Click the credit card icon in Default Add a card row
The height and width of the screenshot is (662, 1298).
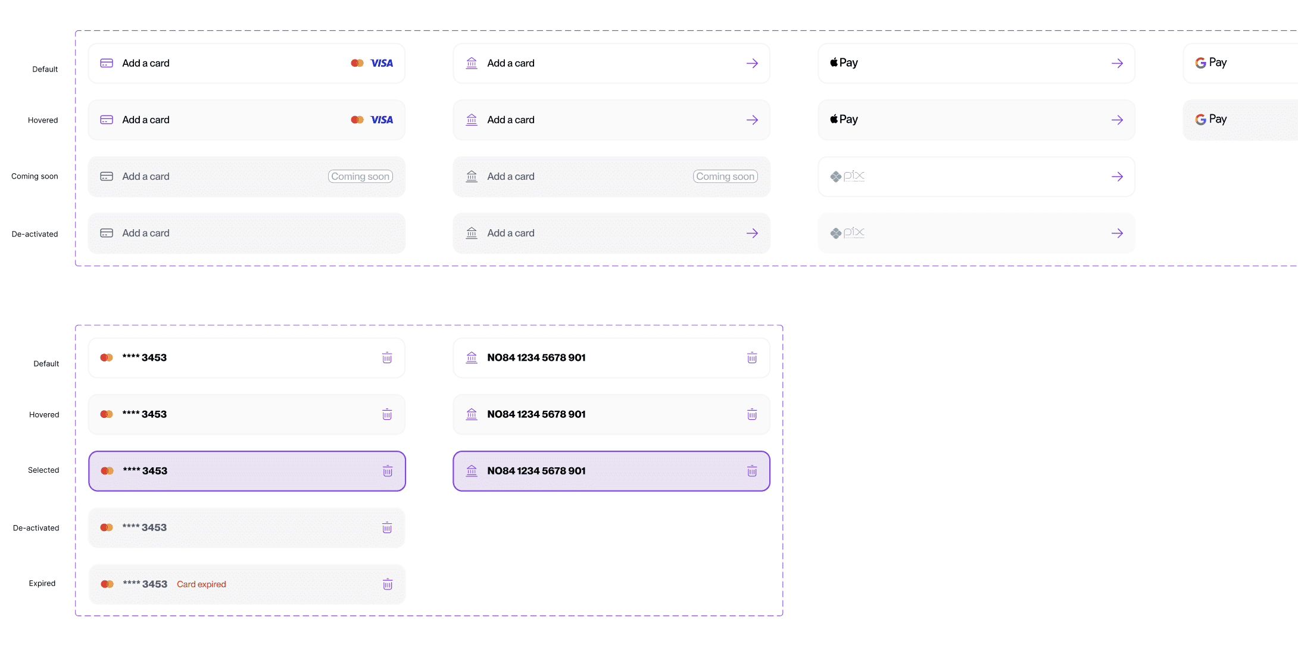pyautogui.click(x=107, y=63)
